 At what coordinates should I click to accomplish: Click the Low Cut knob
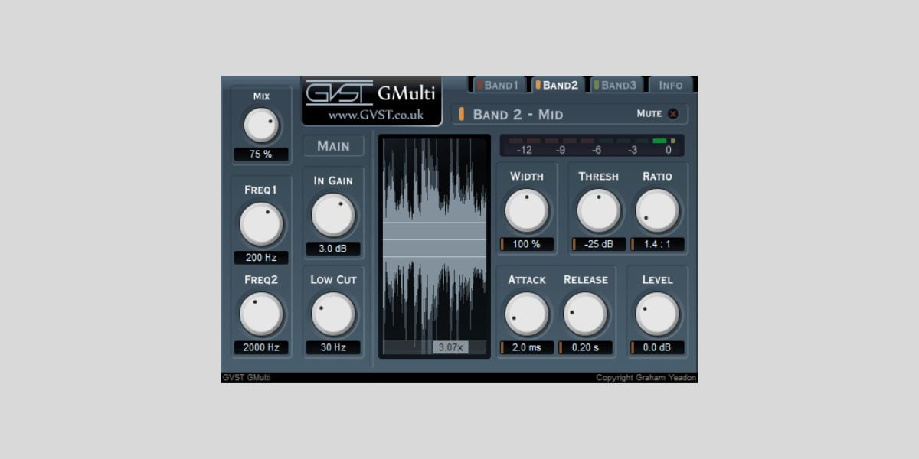click(333, 314)
